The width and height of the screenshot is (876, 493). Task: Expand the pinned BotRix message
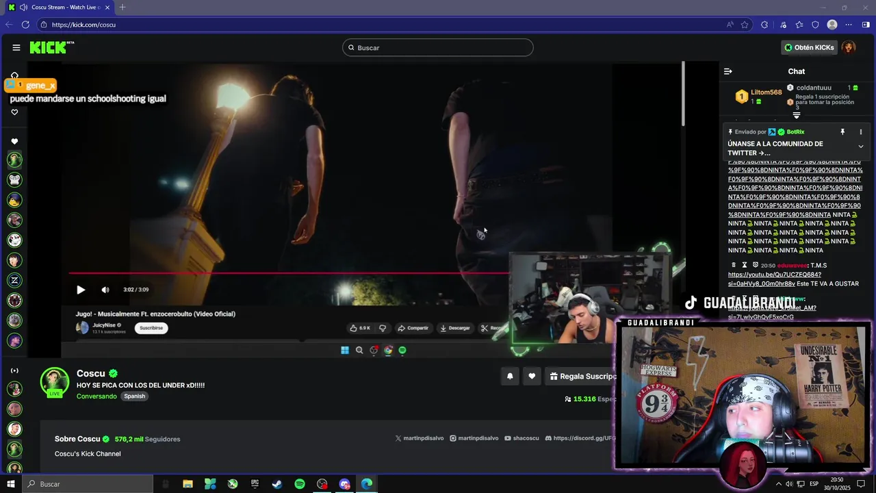(x=861, y=147)
